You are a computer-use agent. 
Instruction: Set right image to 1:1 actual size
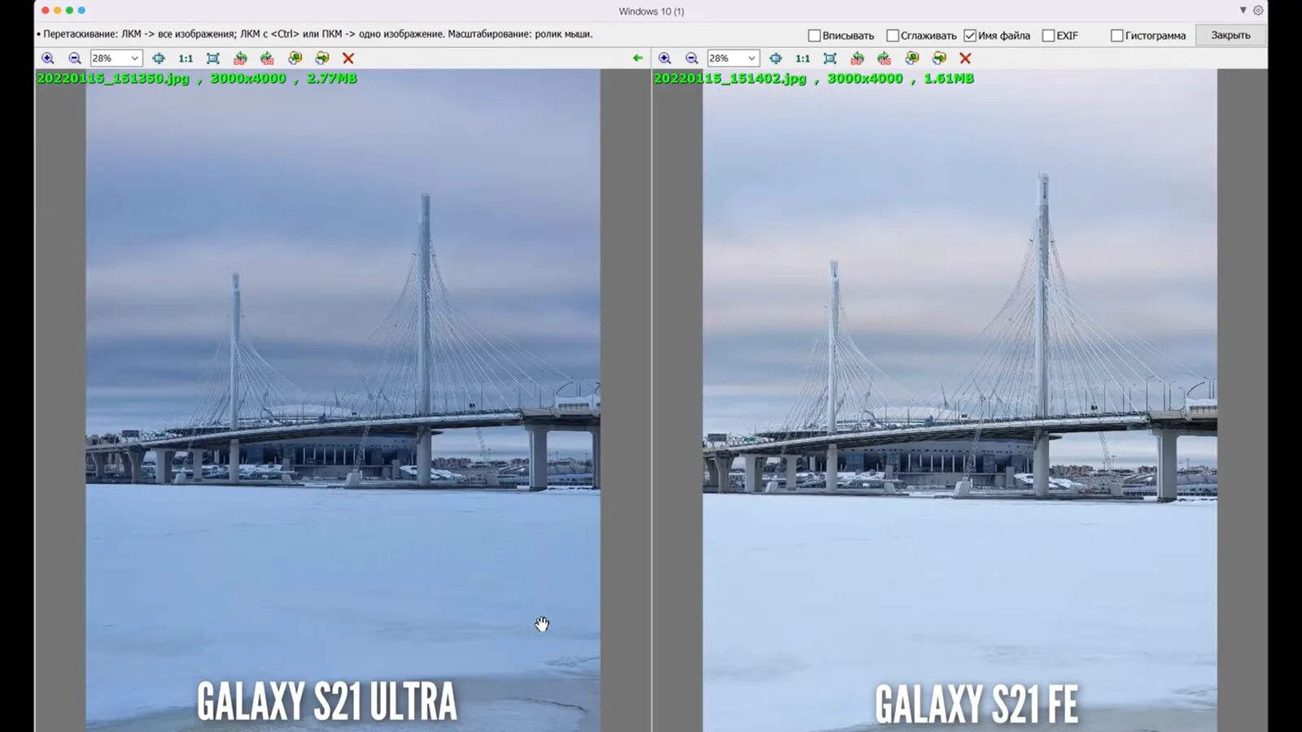click(802, 59)
